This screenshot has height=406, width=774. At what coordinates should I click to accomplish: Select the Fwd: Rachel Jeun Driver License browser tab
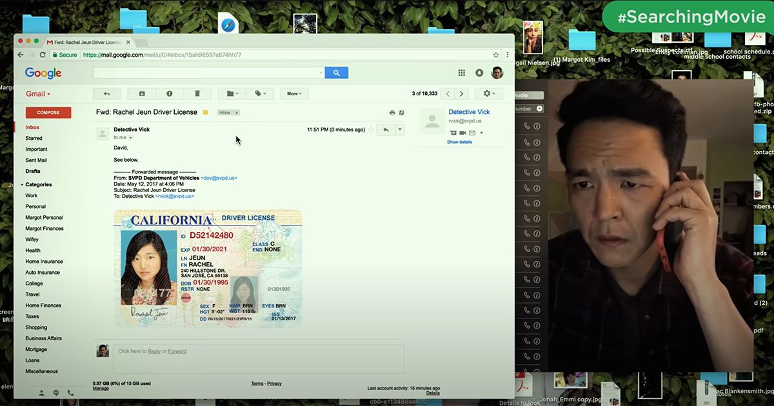click(x=88, y=42)
